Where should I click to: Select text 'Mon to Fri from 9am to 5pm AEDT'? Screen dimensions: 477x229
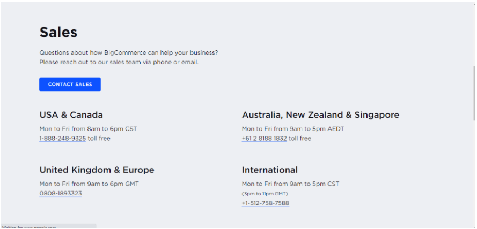click(x=292, y=129)
